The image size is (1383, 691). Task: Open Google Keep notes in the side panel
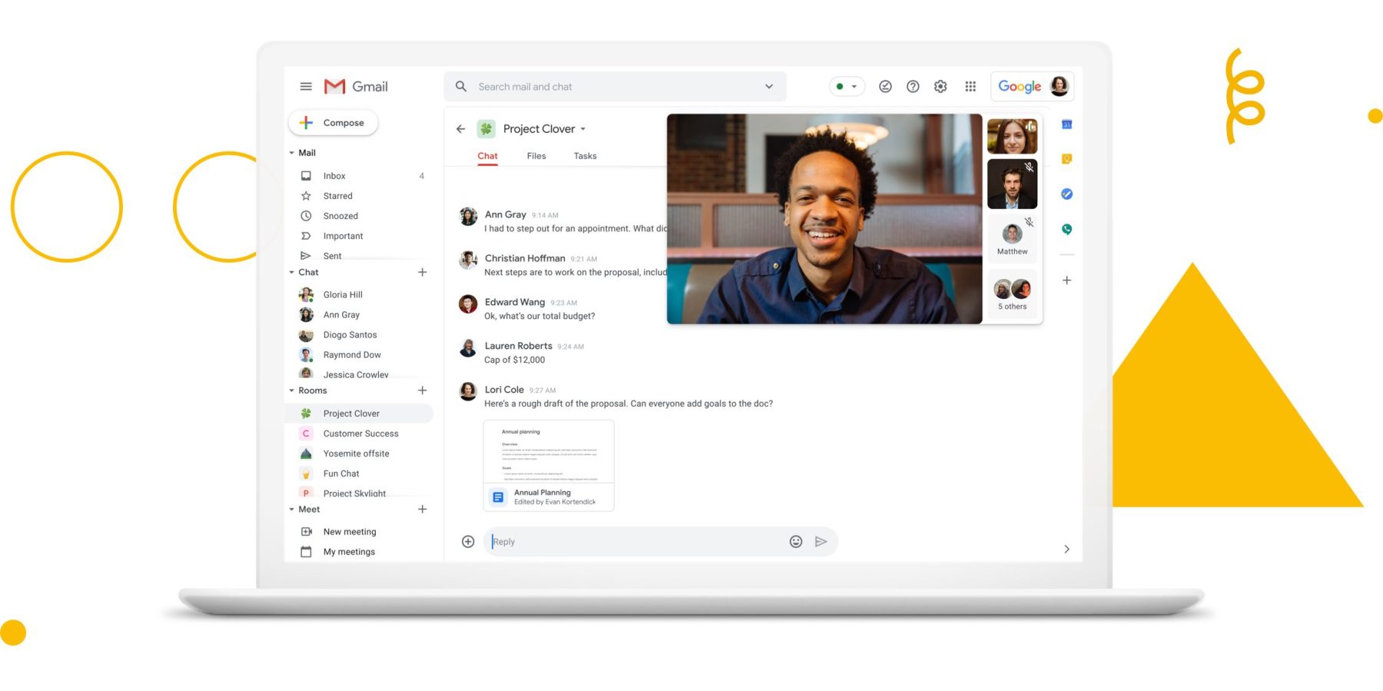[x=1066, y=159]
